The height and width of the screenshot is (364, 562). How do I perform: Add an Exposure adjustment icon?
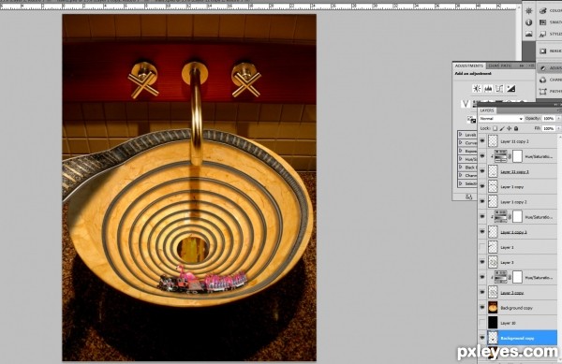510,88
